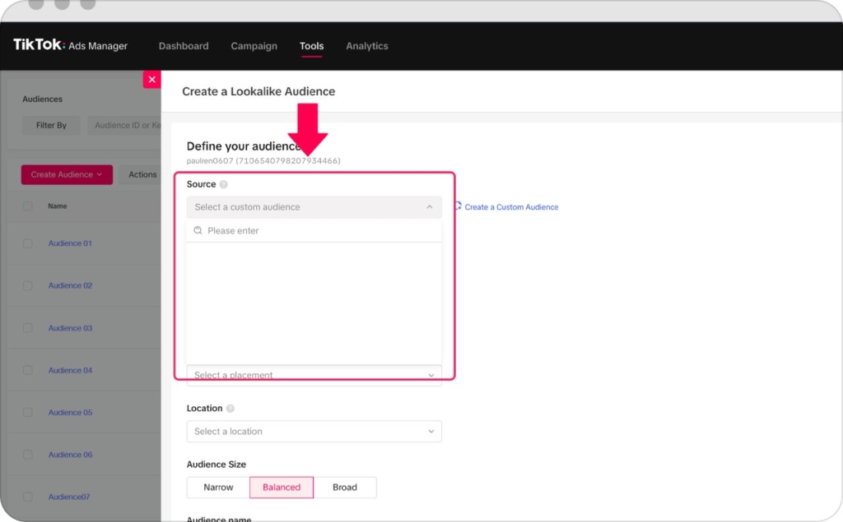
Task: Select the Narrow audience size option
Action: click(217, 487)
